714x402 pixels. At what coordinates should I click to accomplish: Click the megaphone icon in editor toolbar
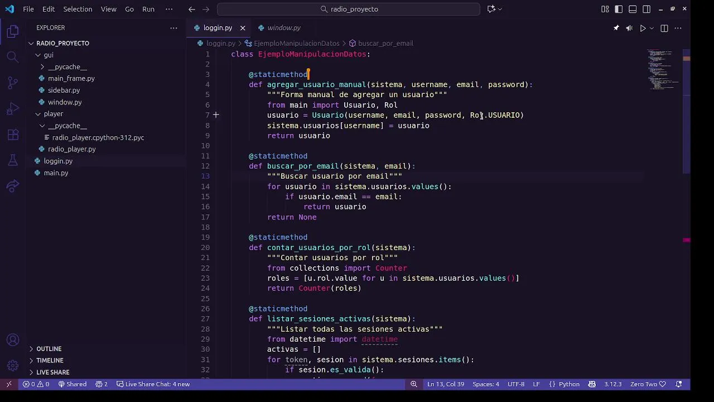pyautogui.click(x=629, y=28)
